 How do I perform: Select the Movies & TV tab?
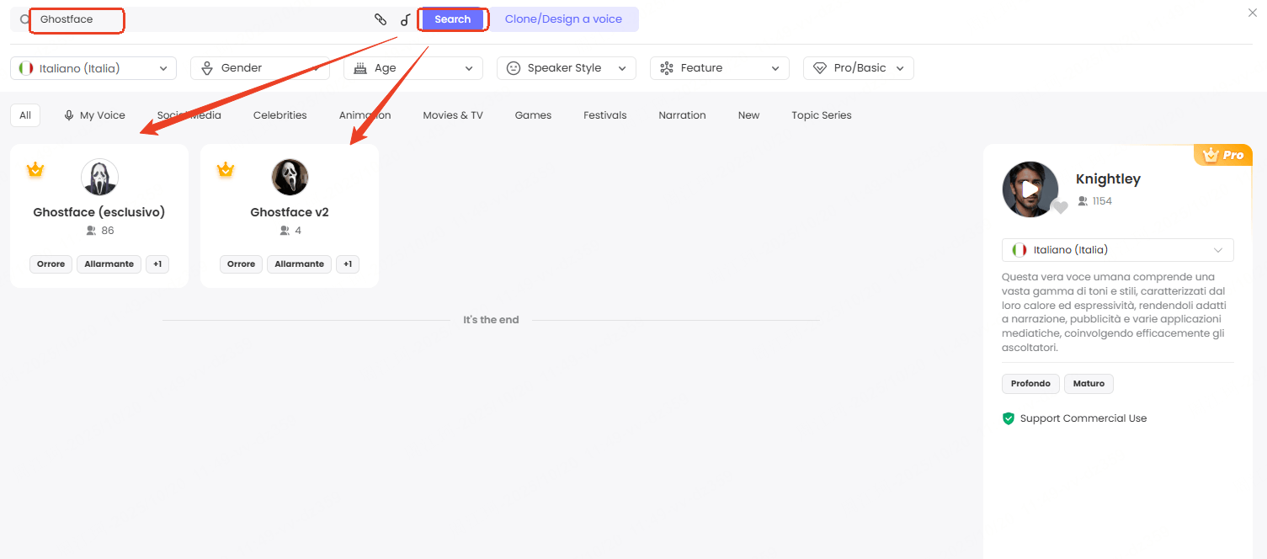[x=453, y=115]
